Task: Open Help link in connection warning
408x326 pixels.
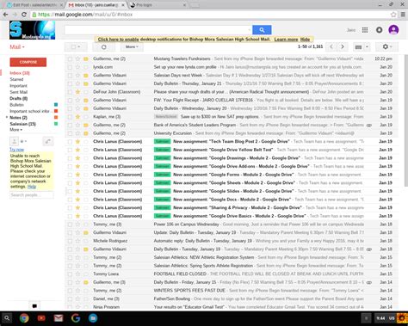Action: 32,187
